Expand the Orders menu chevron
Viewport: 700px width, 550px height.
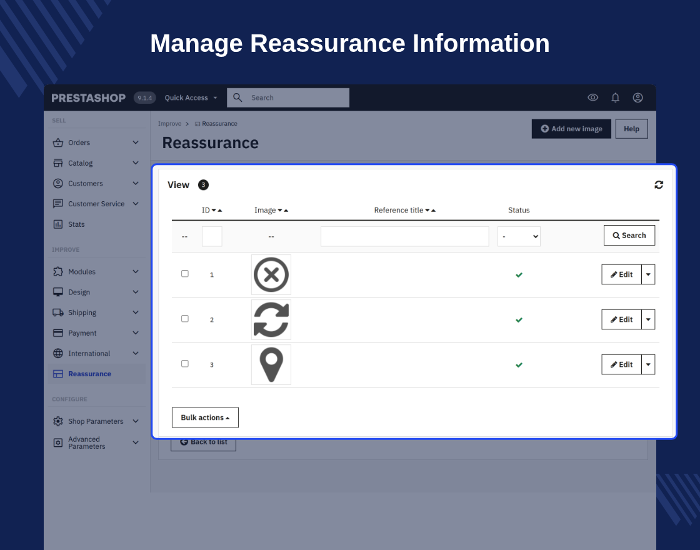coord(136,142)
